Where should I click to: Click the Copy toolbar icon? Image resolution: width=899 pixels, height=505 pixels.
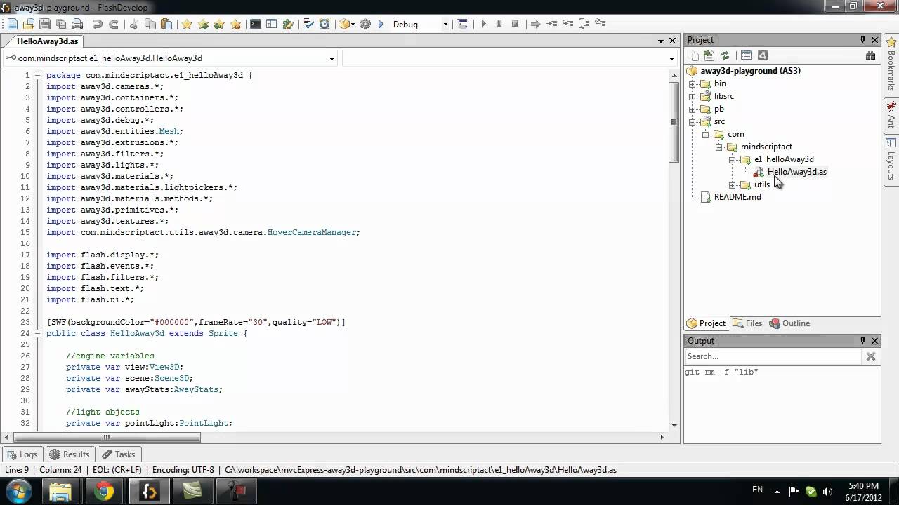coord(150,24)
